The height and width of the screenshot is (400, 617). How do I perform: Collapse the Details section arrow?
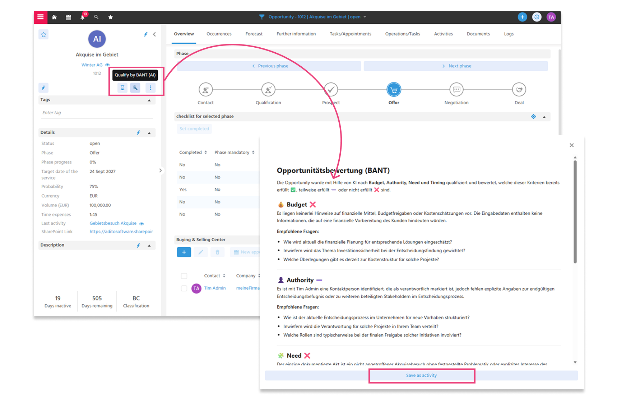pos(149,133)
